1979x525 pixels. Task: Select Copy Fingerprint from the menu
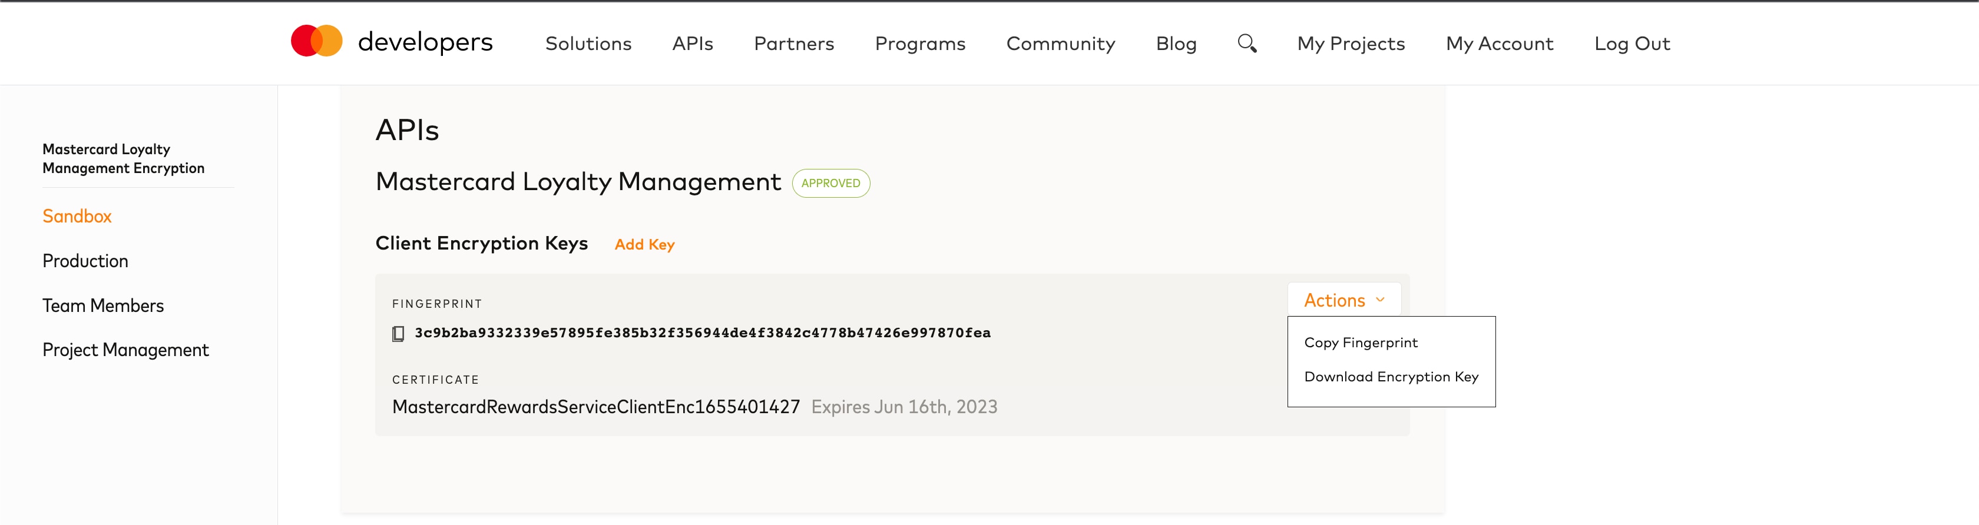pyautogui.click(x=1361, y=343)
